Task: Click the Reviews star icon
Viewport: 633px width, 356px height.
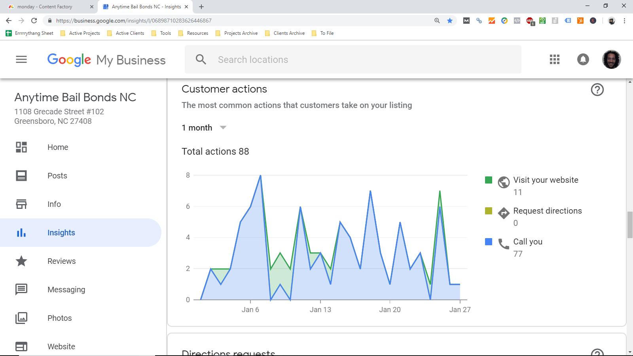Action: click(x=21, y=261)
